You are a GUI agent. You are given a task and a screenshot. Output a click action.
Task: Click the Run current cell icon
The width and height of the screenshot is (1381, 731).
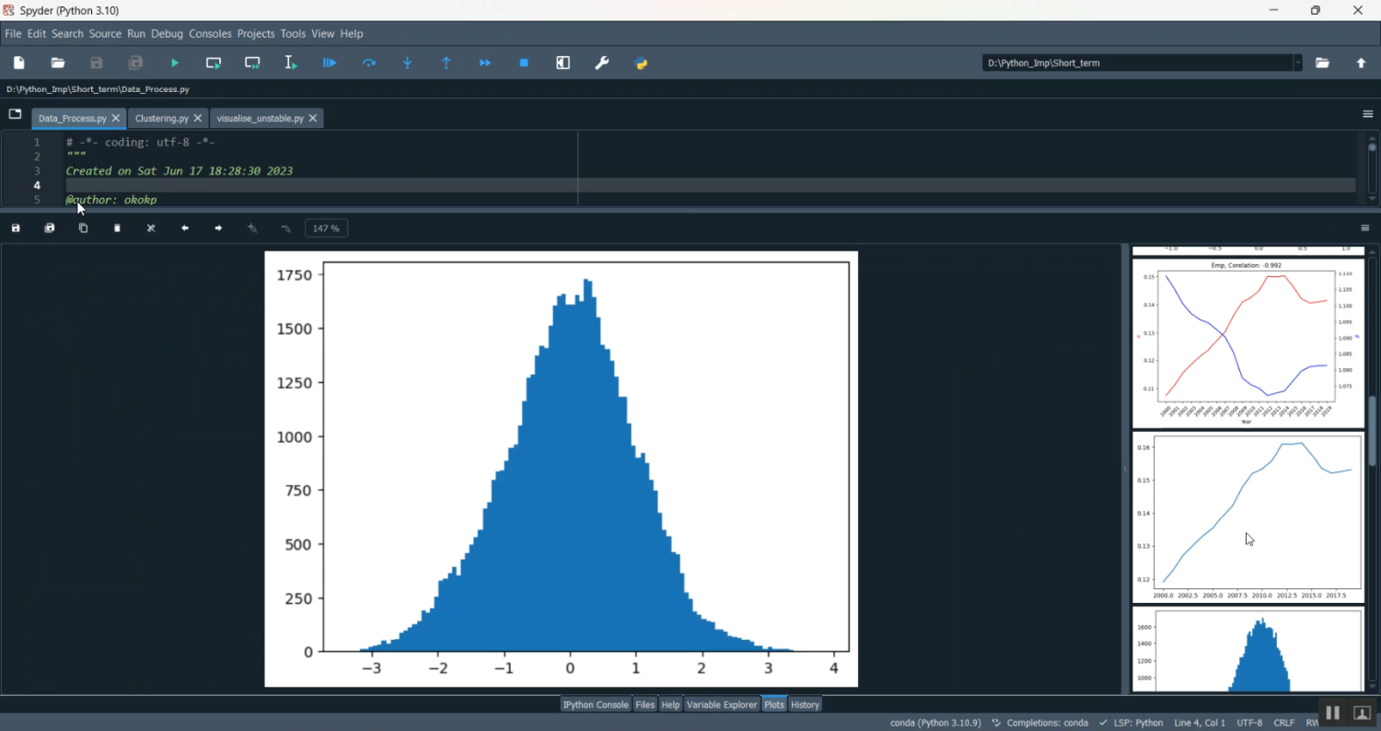click(214, 64)
